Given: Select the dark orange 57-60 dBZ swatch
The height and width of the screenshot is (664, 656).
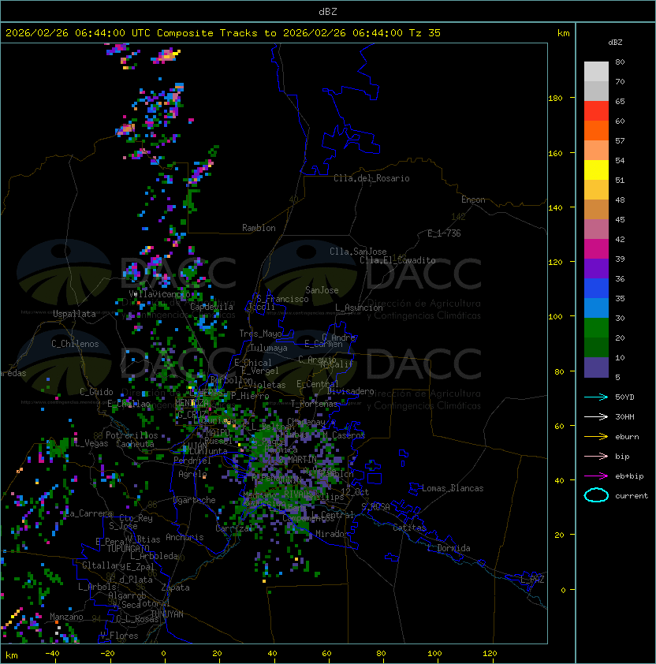Looking at the screenshot, I should [x=596, y=130].
